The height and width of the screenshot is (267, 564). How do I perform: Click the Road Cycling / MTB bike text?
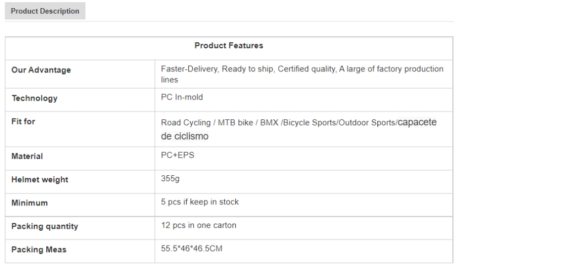[207, 123]
